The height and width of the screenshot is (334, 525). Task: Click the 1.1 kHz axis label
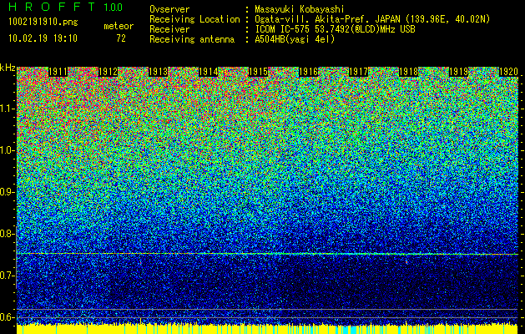click(7, 109)
